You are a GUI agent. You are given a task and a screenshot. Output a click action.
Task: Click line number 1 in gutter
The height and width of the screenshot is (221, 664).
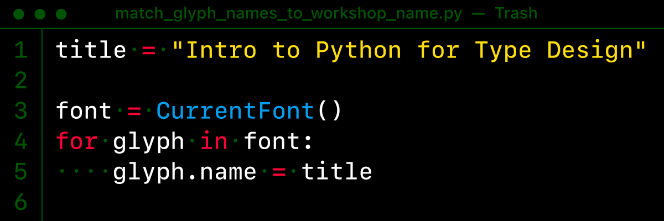coord(20,51)
